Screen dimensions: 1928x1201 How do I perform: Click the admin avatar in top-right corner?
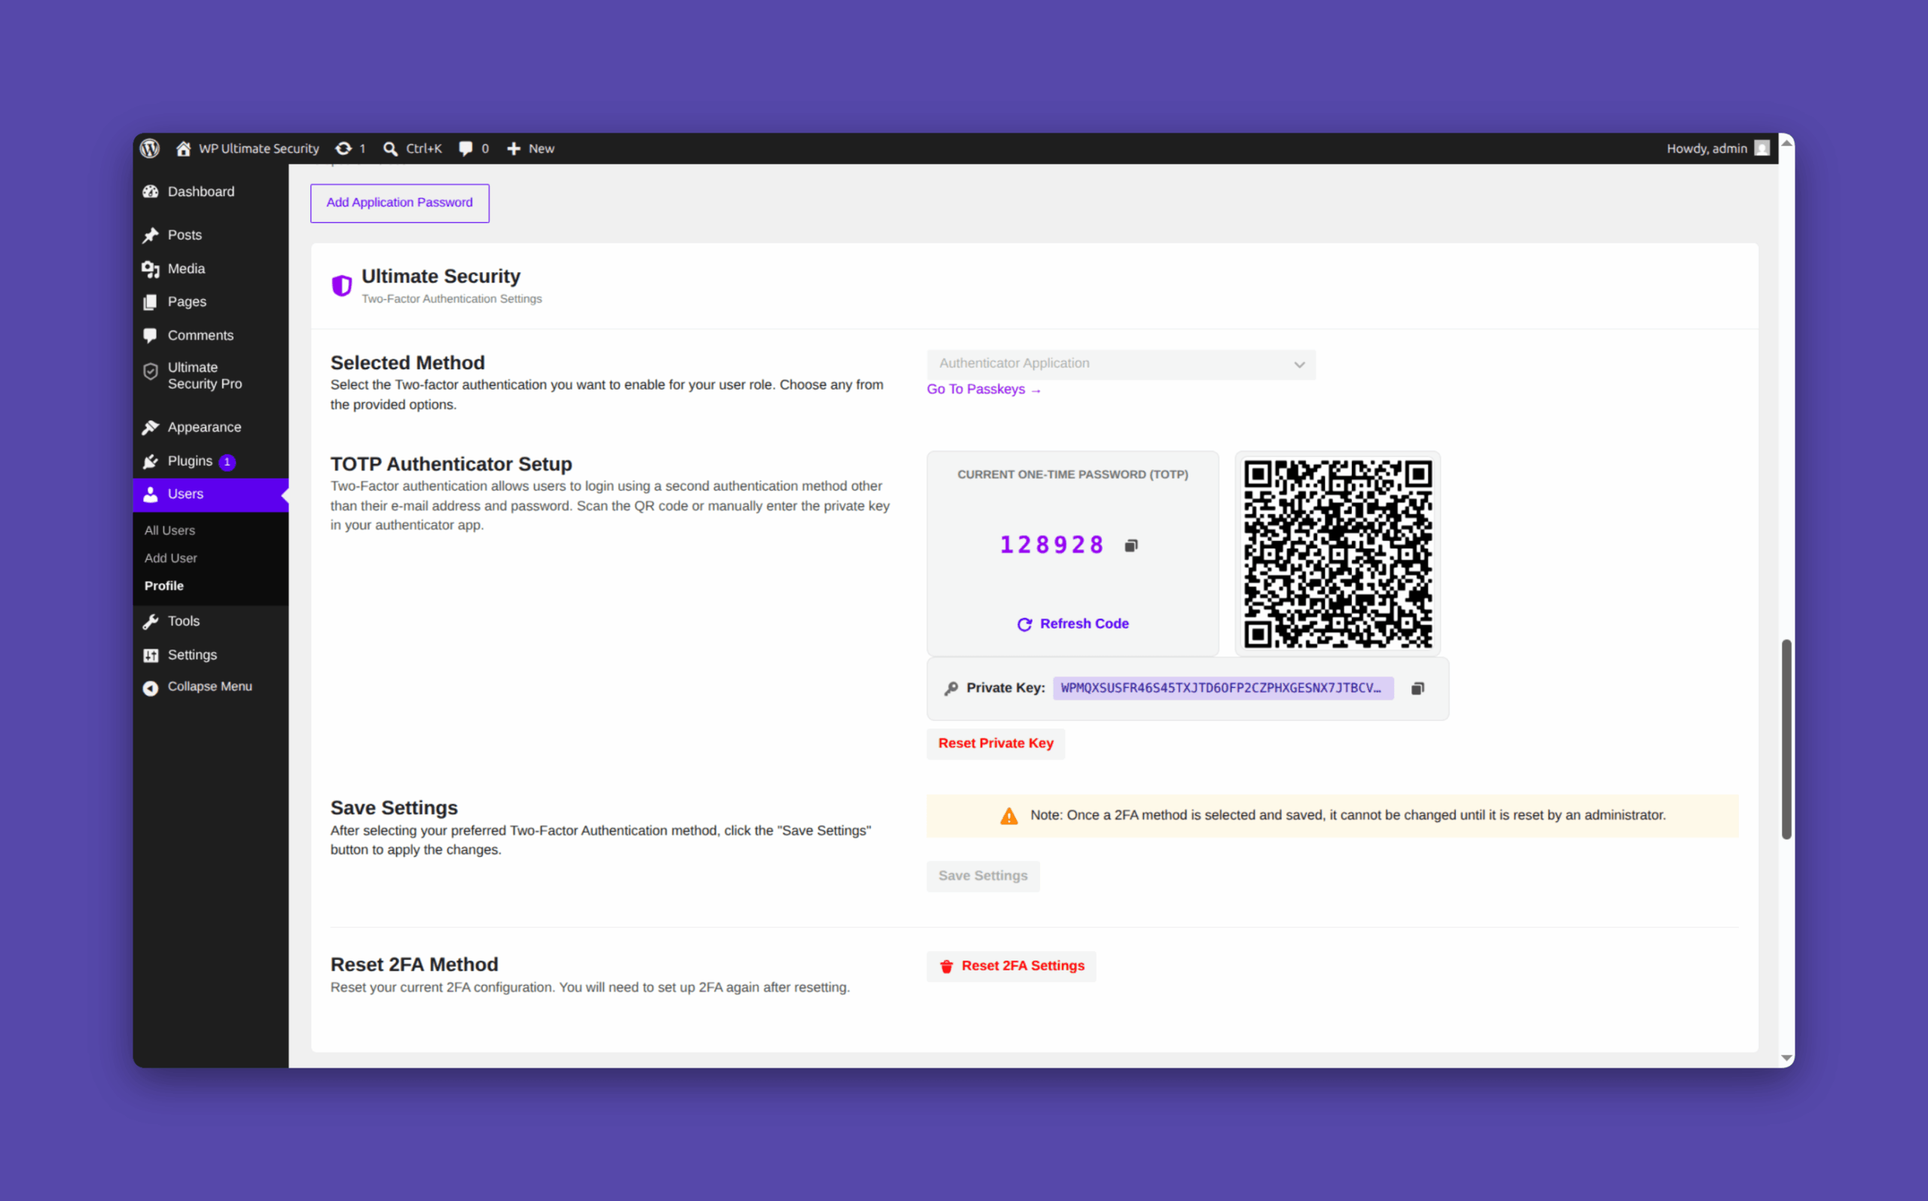point(1762,148)
